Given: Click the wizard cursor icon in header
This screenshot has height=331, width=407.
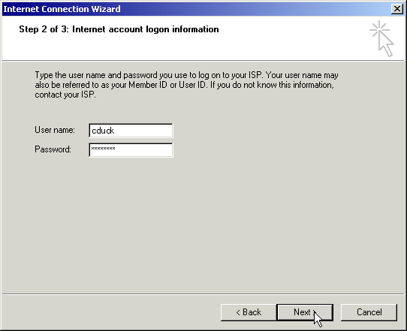Looking at the screenshot, I should pyautogui.click(x=381, y=38).
